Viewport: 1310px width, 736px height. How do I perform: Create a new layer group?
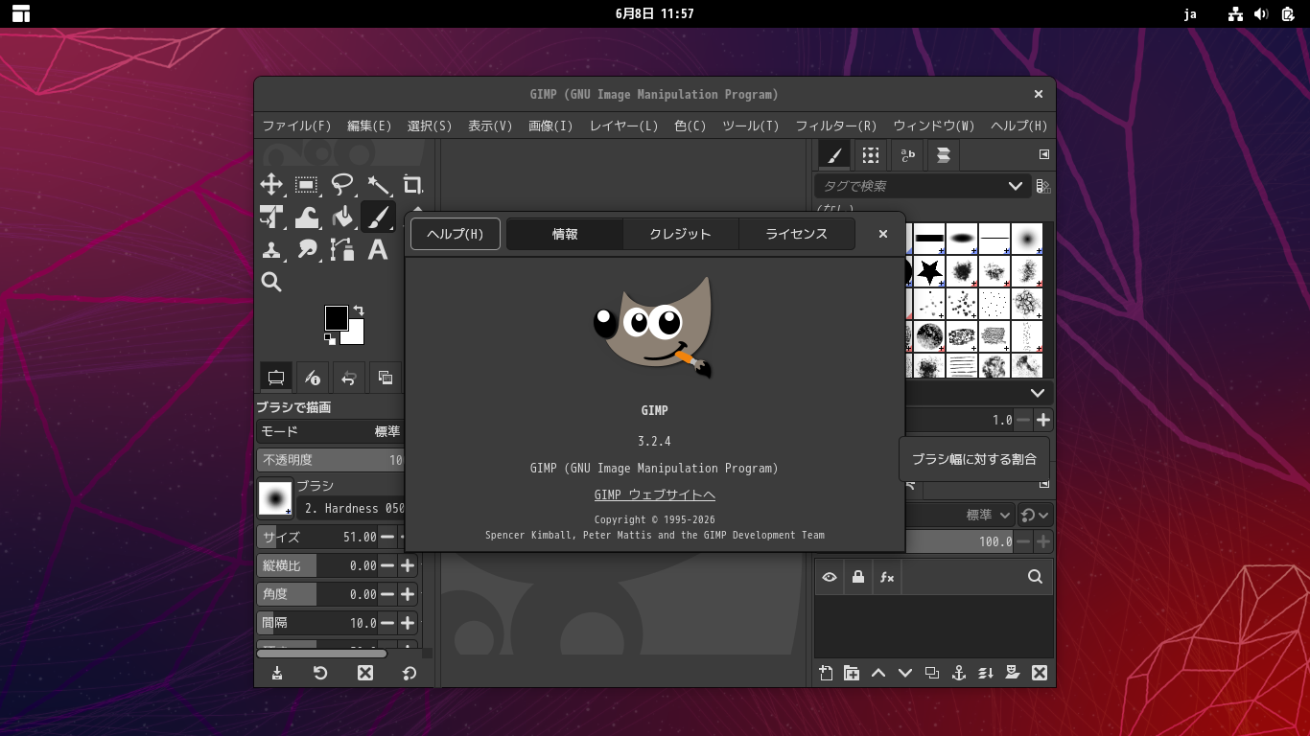click(x=852, y=673)
